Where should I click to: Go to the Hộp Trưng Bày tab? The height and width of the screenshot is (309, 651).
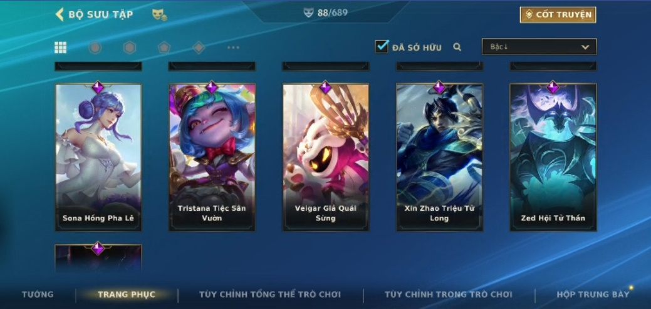[593, 295]
